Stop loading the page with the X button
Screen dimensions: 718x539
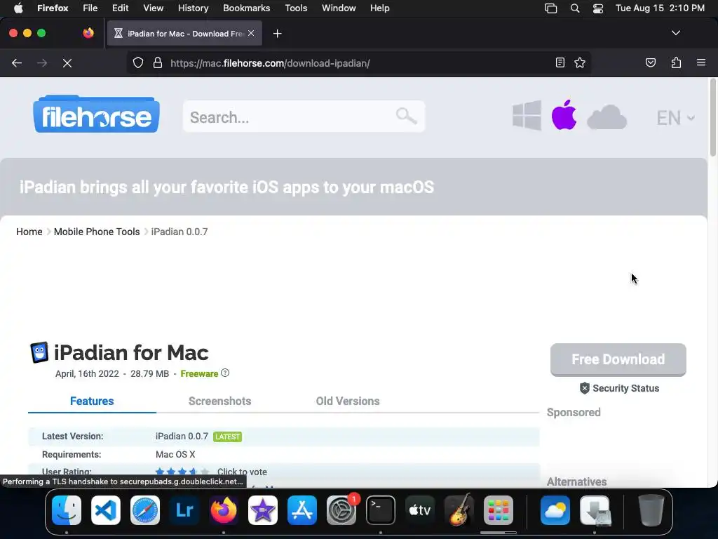[67, 63]
